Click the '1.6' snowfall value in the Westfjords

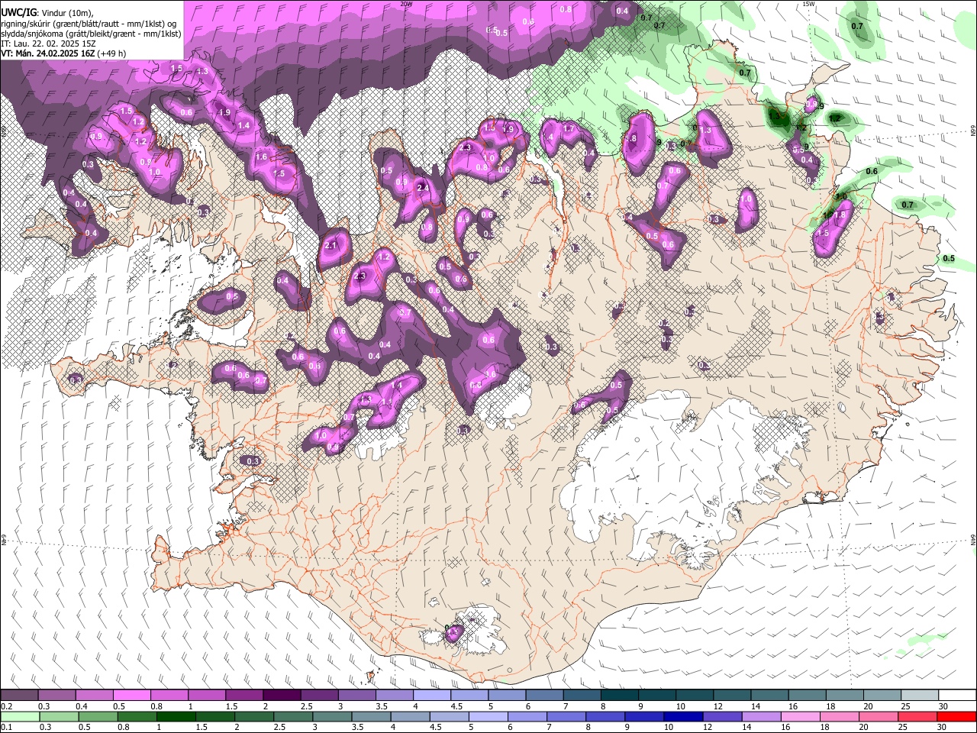tap(261, 157)
